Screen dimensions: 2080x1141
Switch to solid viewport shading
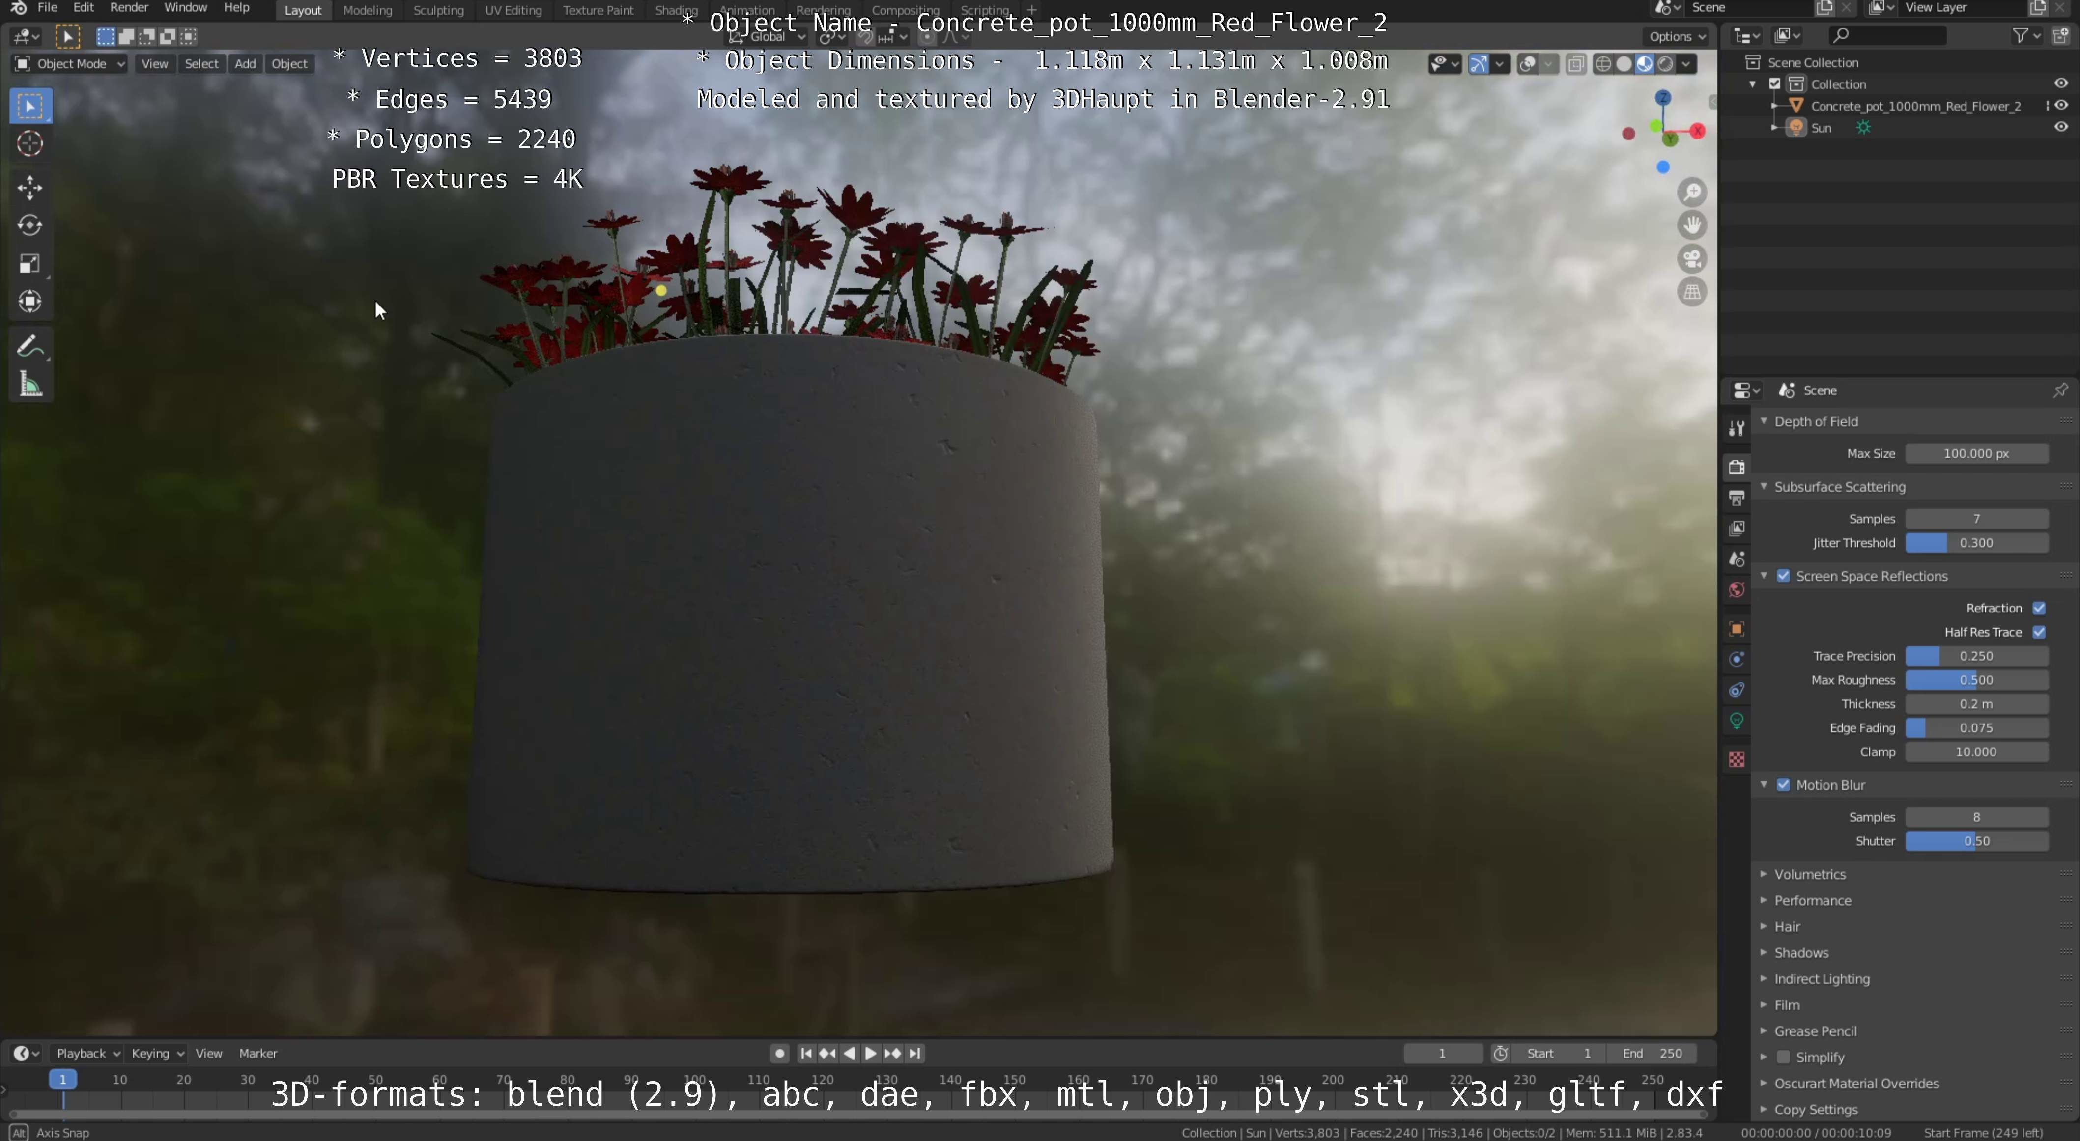[x=1624, y=64]
